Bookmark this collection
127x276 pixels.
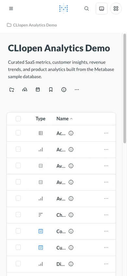[x=51, y=90]
